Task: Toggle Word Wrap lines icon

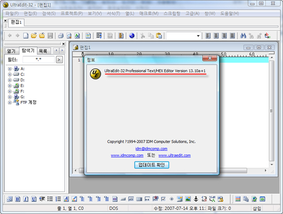Action: 99,35
